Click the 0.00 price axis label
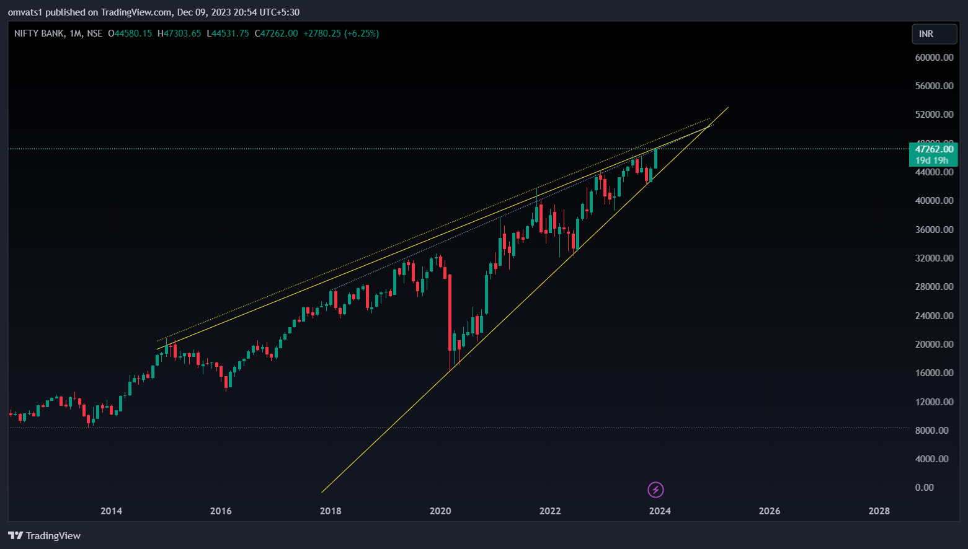This screenshot has height=549, width=968. 924,488
